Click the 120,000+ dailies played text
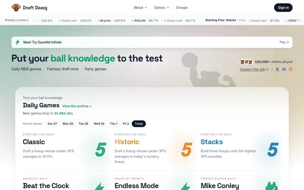 (274, 62)
